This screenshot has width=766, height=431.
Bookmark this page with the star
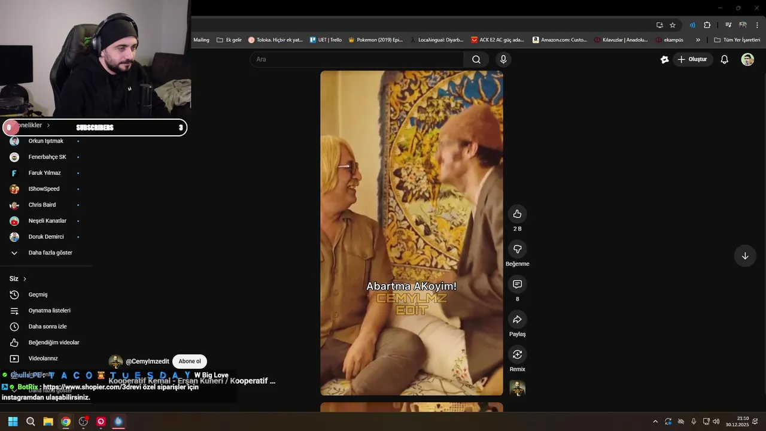(x=673, y=25)
